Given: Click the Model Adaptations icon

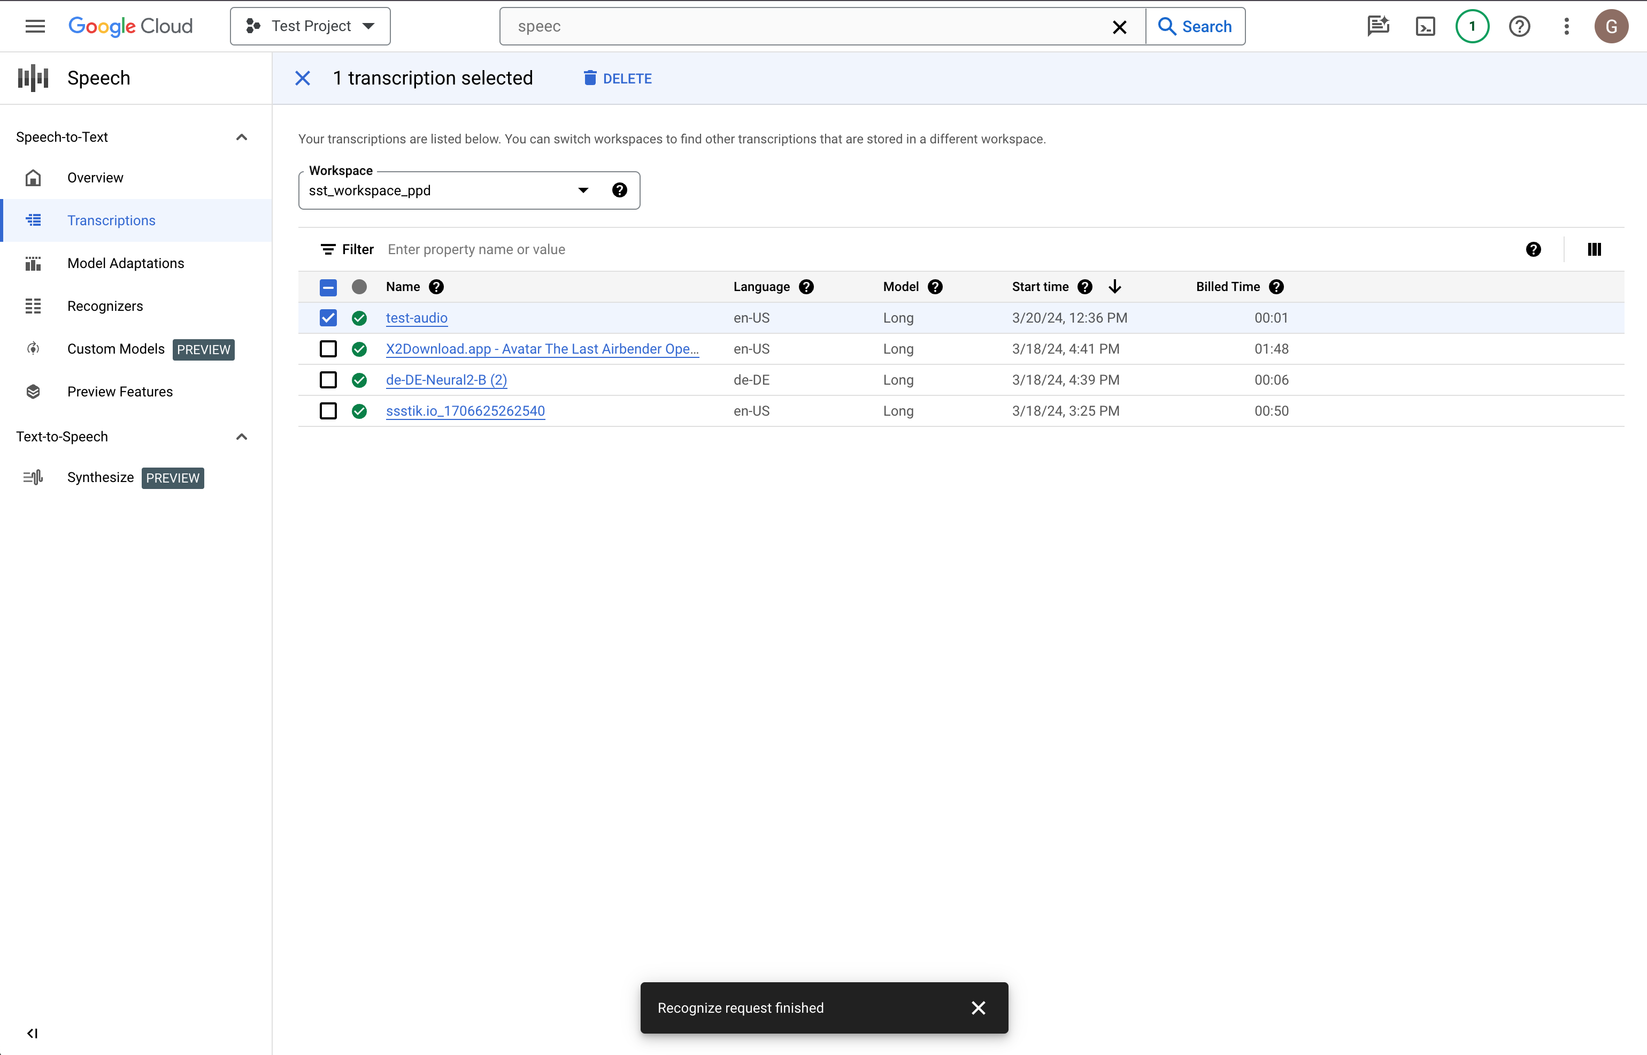Looking at the screenshot, I should tap(33, 262).
